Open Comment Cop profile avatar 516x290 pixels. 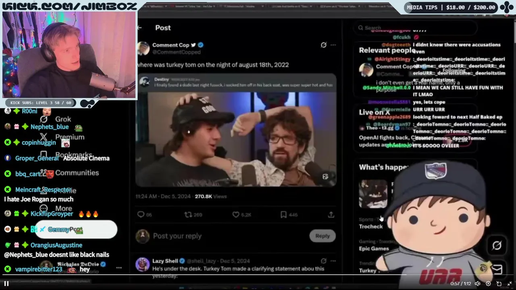point(144,48)
